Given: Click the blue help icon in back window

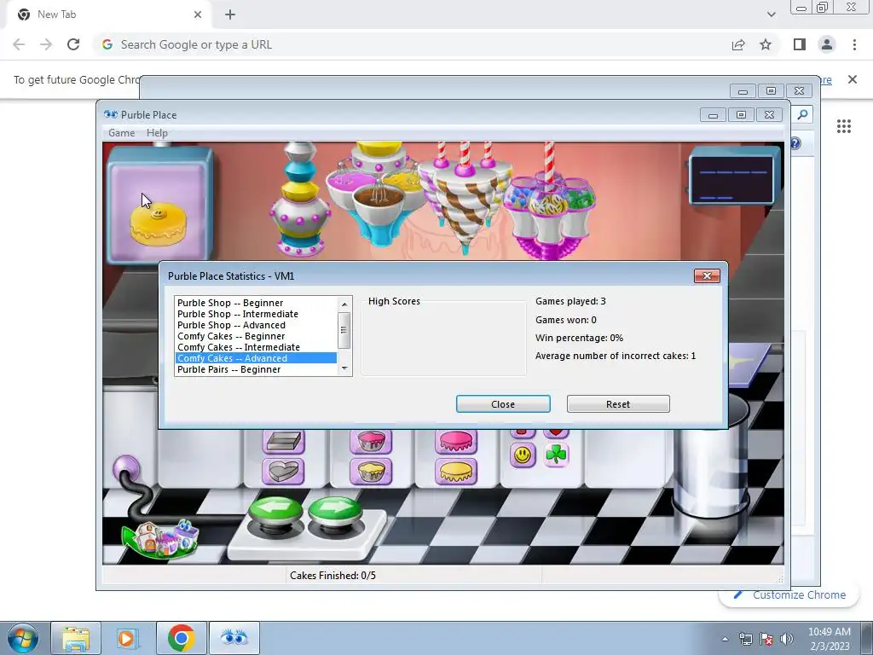Looking at the screenshot, I should pos(795,143).
